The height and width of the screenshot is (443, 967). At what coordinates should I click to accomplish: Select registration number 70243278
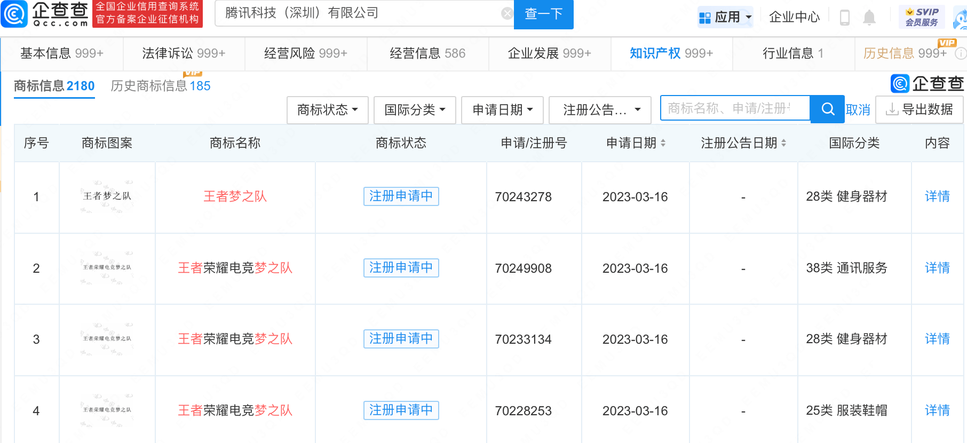click(524, 197)
